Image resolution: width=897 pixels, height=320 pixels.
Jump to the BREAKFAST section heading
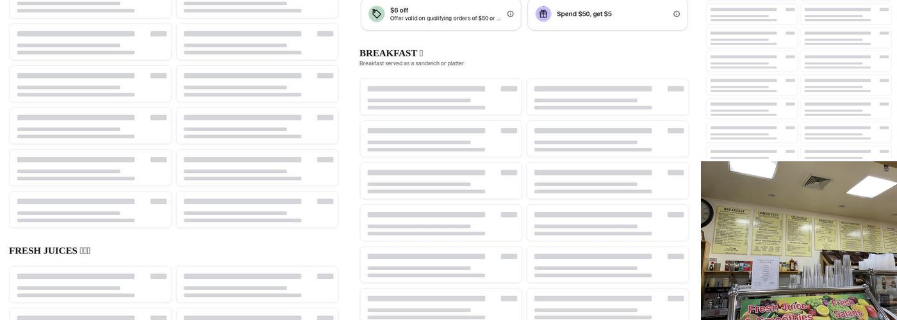388,53
